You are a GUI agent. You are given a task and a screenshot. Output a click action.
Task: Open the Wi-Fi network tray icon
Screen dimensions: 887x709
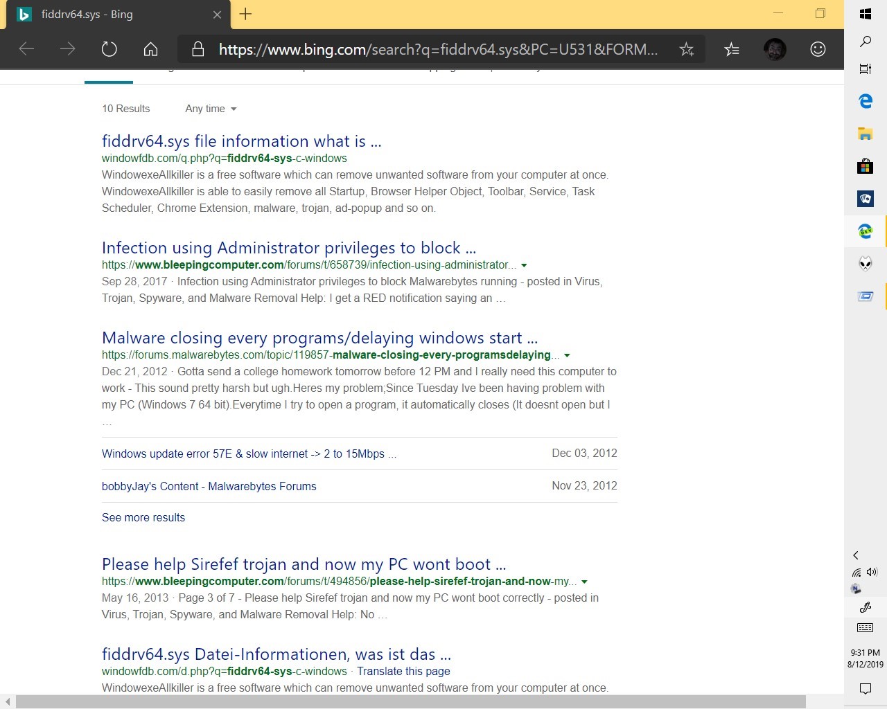coord(857,573)
